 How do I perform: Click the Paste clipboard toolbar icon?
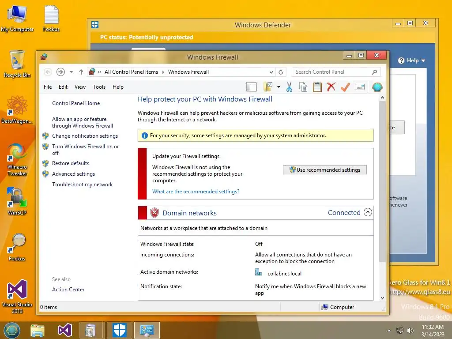(x=317, y=87)
